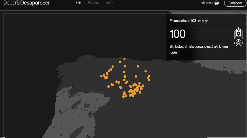Click the lone marker southwest of the cluster

pos(108,86)
